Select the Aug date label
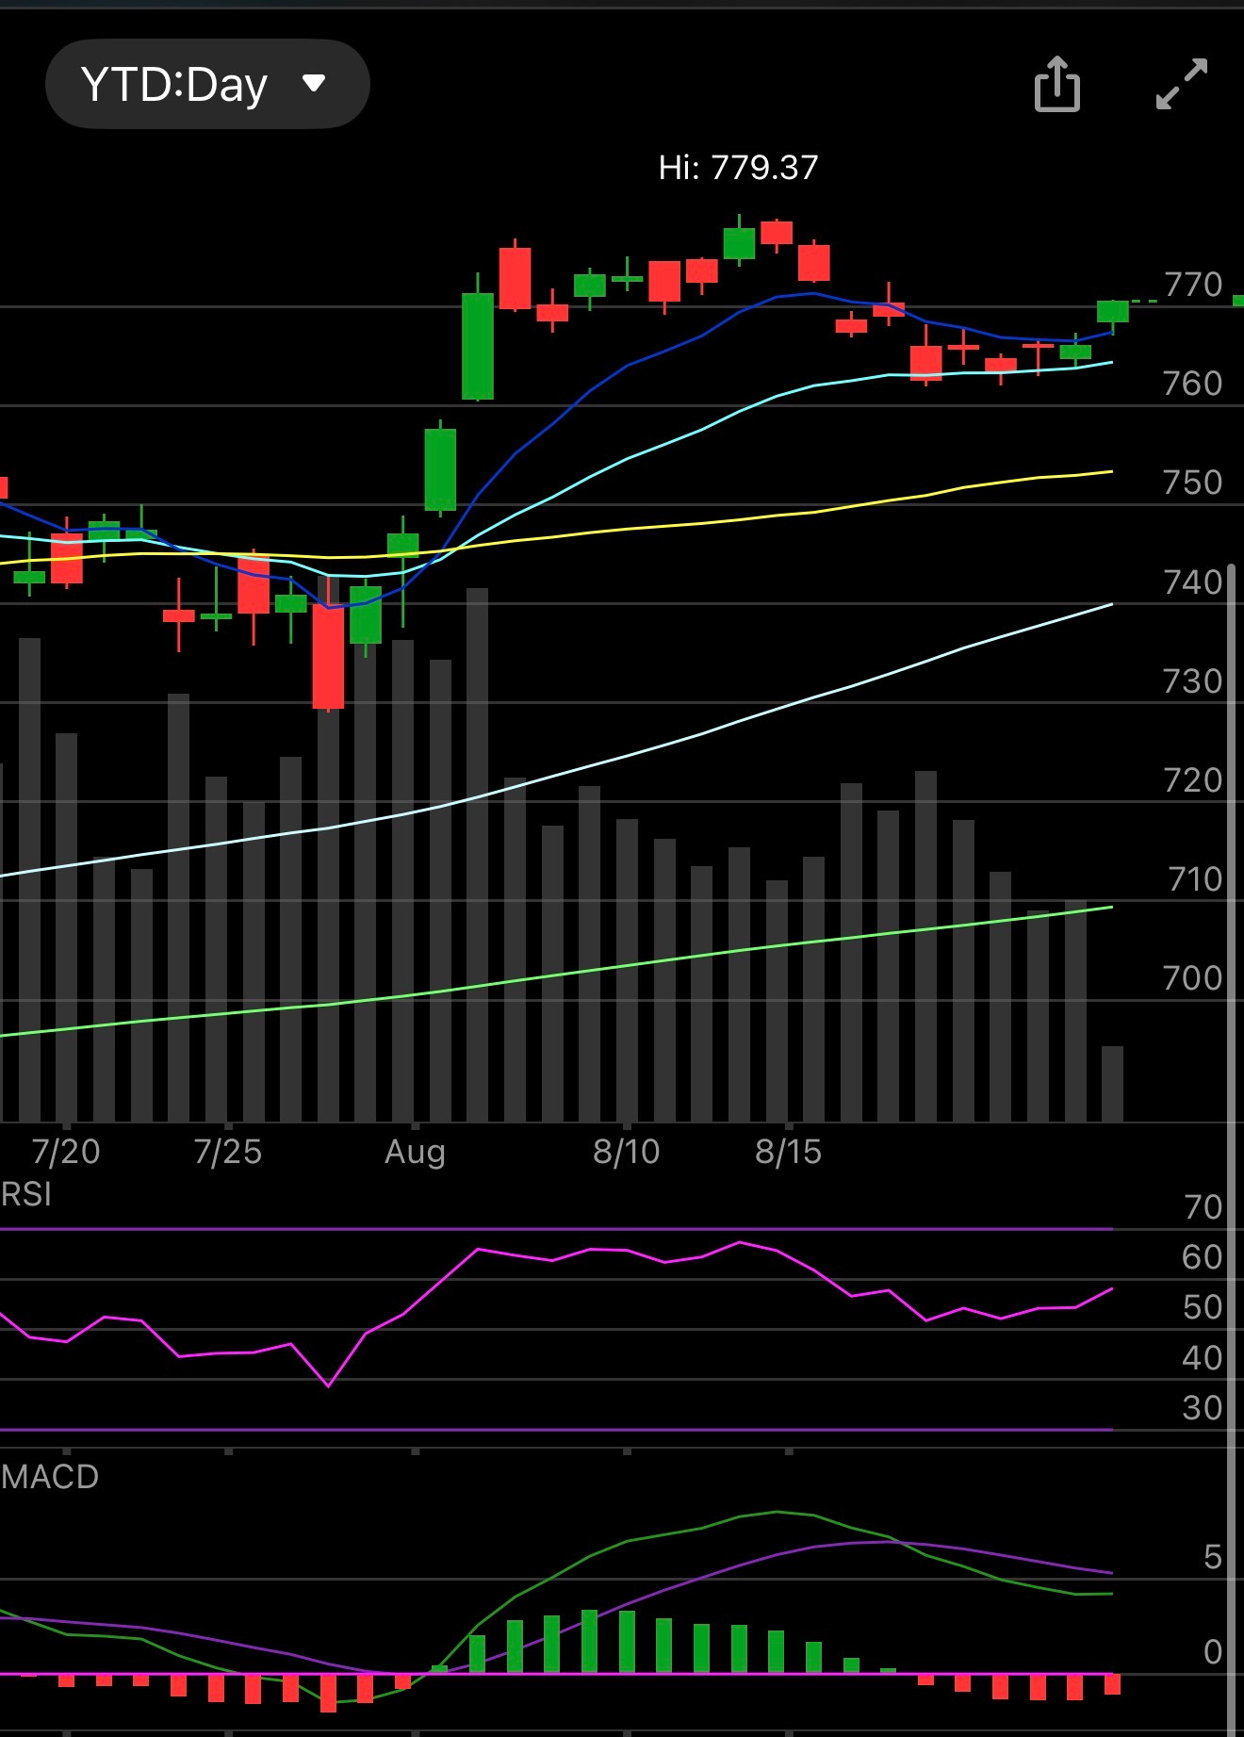The width and height of the screenshot is (1244, 1737). click(x=415, y=1153)
